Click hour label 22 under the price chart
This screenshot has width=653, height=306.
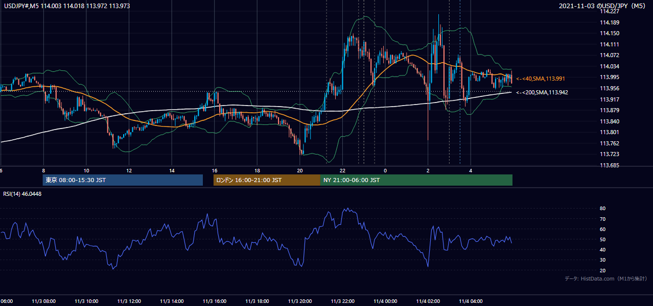click(x=342, y=171)
